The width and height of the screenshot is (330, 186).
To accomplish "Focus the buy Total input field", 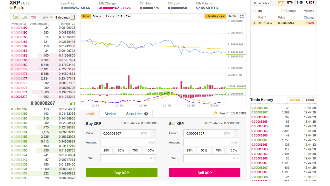I will point(128,158).
